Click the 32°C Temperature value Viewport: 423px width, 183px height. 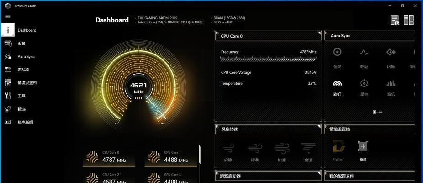pos(312,83)
